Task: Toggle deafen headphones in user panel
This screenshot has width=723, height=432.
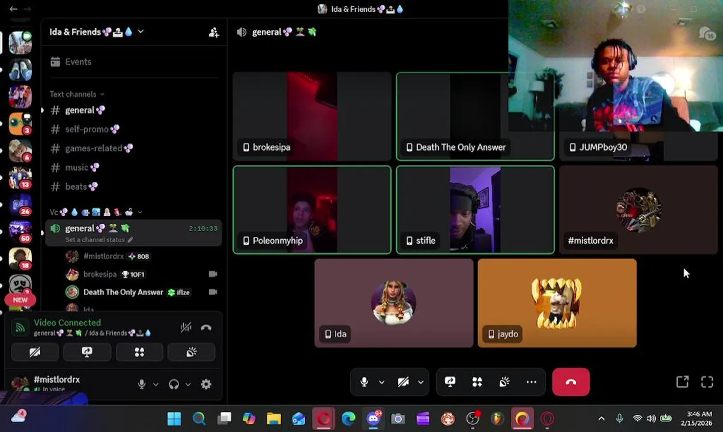Action: point(174,385)
